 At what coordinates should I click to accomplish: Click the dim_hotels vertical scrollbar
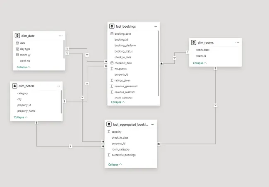tap(61, 102)
